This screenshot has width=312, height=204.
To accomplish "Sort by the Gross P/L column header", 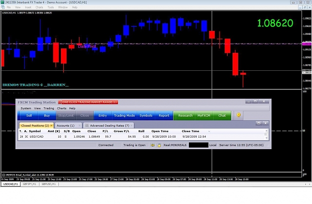I will (121, 131).
